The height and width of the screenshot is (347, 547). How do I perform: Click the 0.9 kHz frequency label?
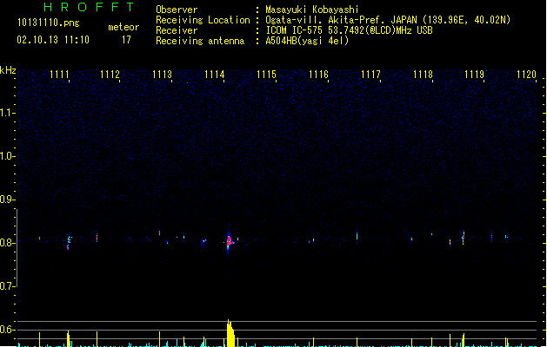tap(7, 200)
